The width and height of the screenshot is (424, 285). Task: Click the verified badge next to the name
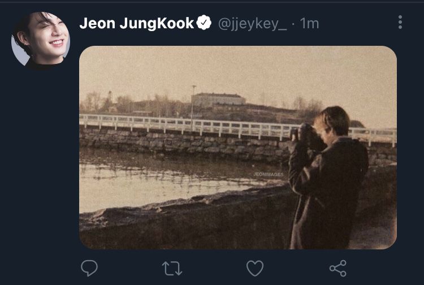tap(204, 23)
